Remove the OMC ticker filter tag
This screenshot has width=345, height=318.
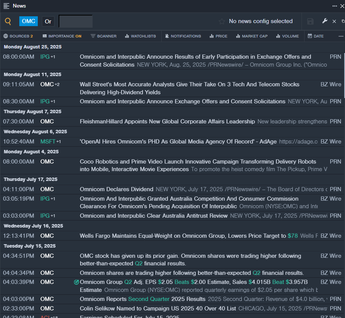pos(28,21)
